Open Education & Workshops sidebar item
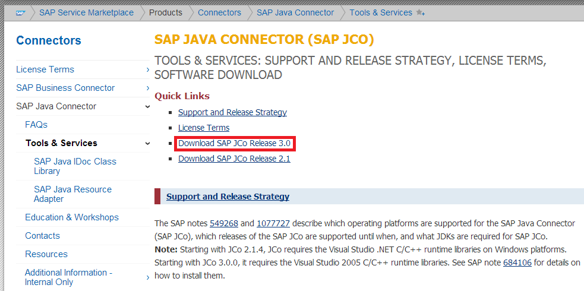584x291 pixels. [72, 217]
